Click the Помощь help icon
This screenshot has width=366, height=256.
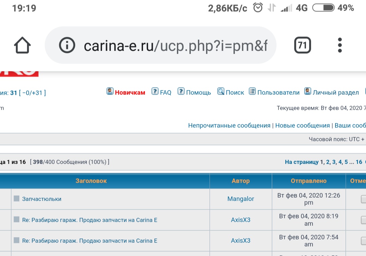coord(181,92)
